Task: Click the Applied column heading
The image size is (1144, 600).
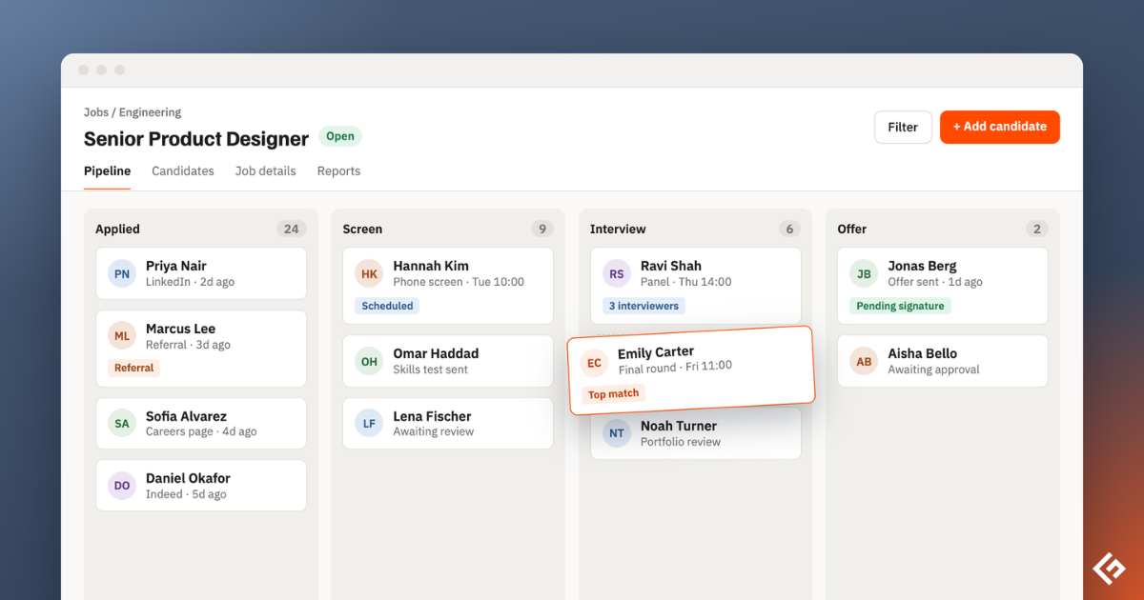Action: (x=117, y=229)
